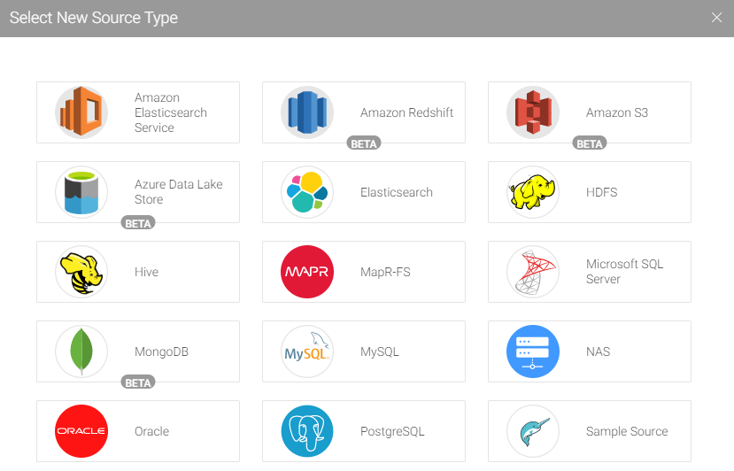
Task: Select the Amazon Redshift logo
Action: tap(307, 112)
